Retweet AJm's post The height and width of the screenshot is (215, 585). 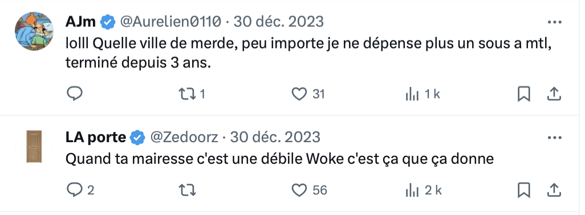coord(192,94)
